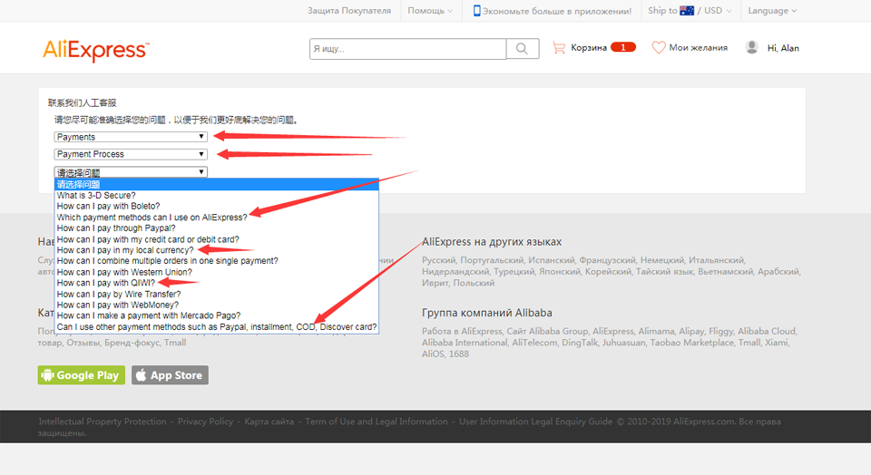The image size is (871, 475).
Task: Click 'Экономьте больше в приложении!' link
Action: coord(556,11)
